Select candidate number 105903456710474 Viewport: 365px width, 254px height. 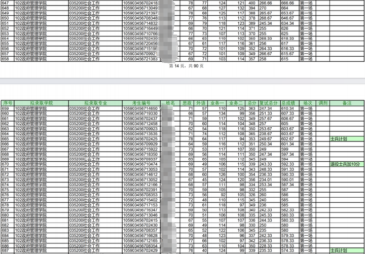pos(140,164)
